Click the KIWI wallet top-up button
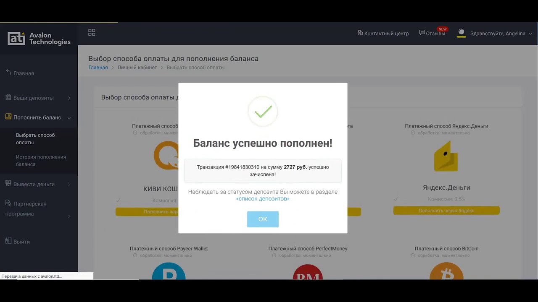 click(x=147, y=212)
